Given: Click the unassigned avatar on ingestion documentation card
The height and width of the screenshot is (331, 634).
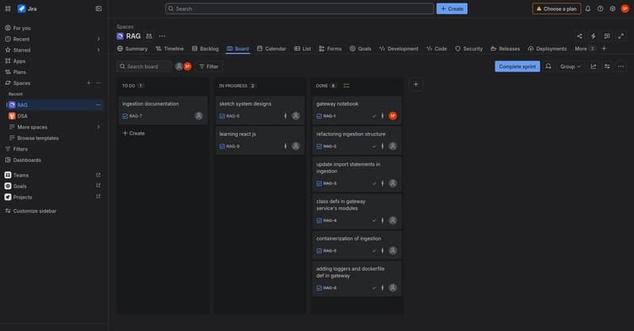Looking at the screenshot, I should 199,116.
